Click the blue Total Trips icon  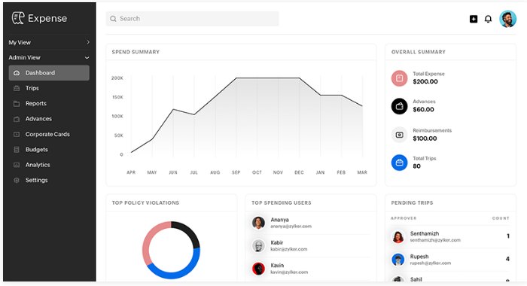click(x=399, y=163)
